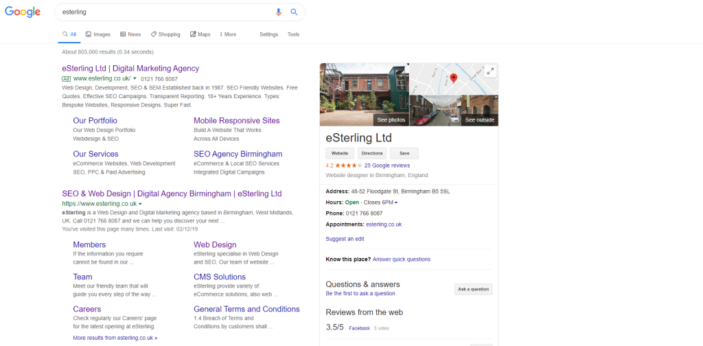Screen dimensions: 703x346
Task: Open the Our Portfolio sitelink
Action: tap(95, 121)
